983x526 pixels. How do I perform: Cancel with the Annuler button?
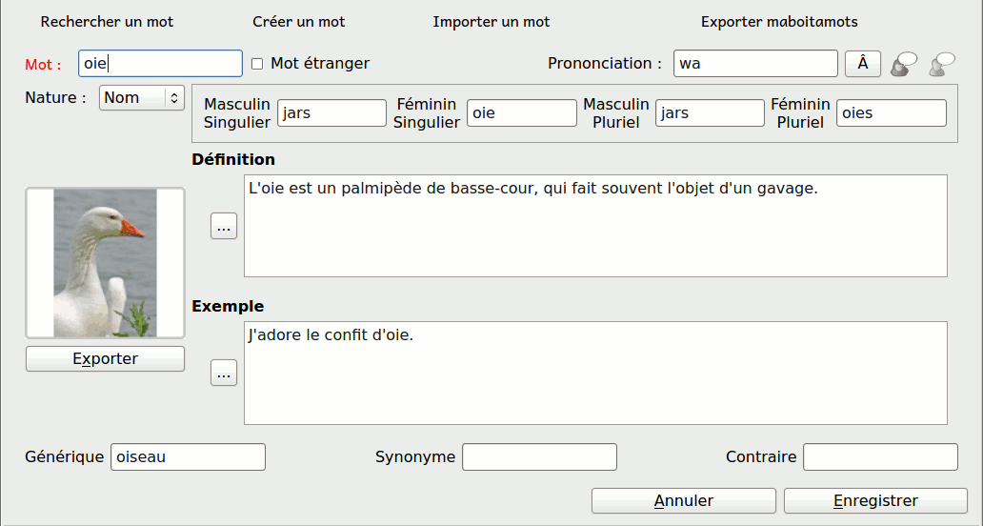(x=683, y=501)
